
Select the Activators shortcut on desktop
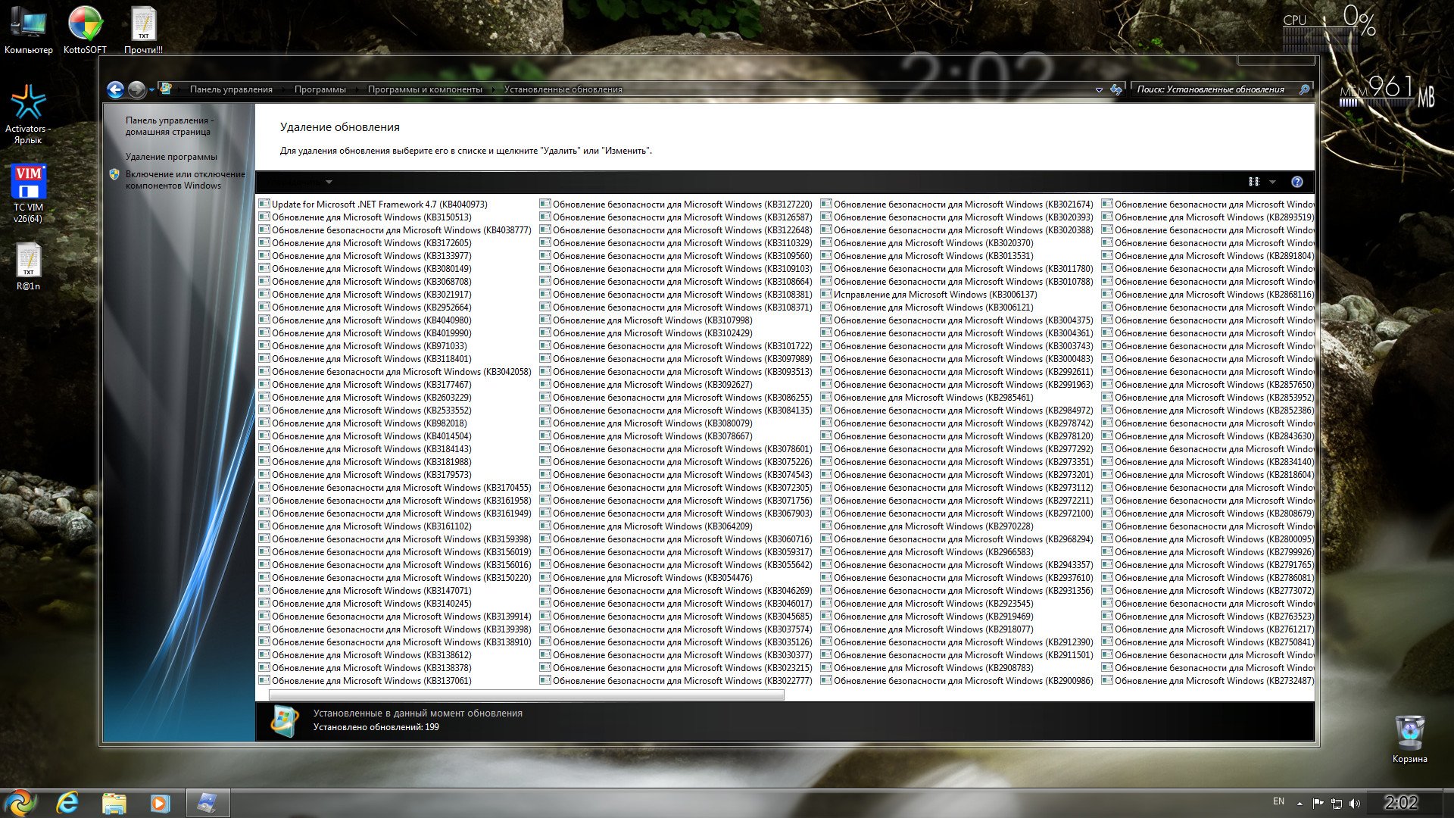[28, 114]
